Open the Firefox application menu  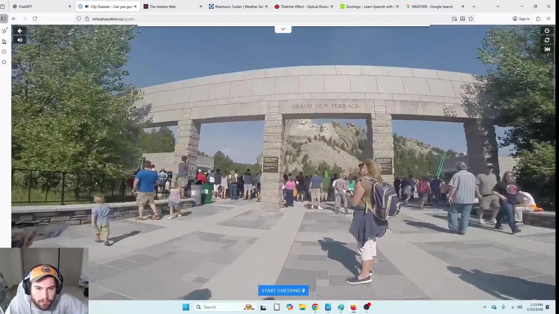coord(549,19)
